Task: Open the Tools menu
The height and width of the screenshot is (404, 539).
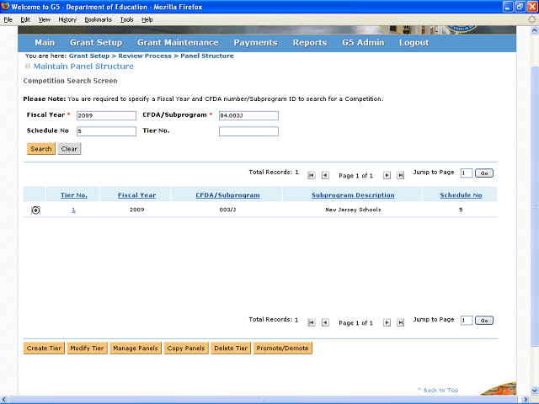Action: pos(126,19)
